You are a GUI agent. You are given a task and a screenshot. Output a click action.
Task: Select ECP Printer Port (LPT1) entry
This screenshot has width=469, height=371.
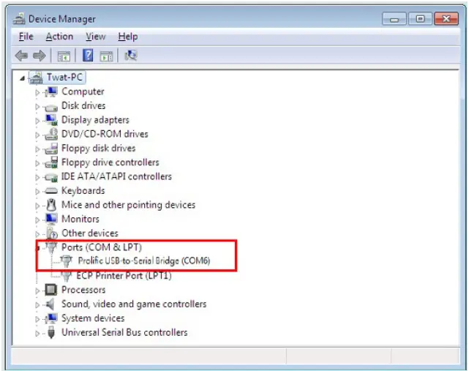124,275
